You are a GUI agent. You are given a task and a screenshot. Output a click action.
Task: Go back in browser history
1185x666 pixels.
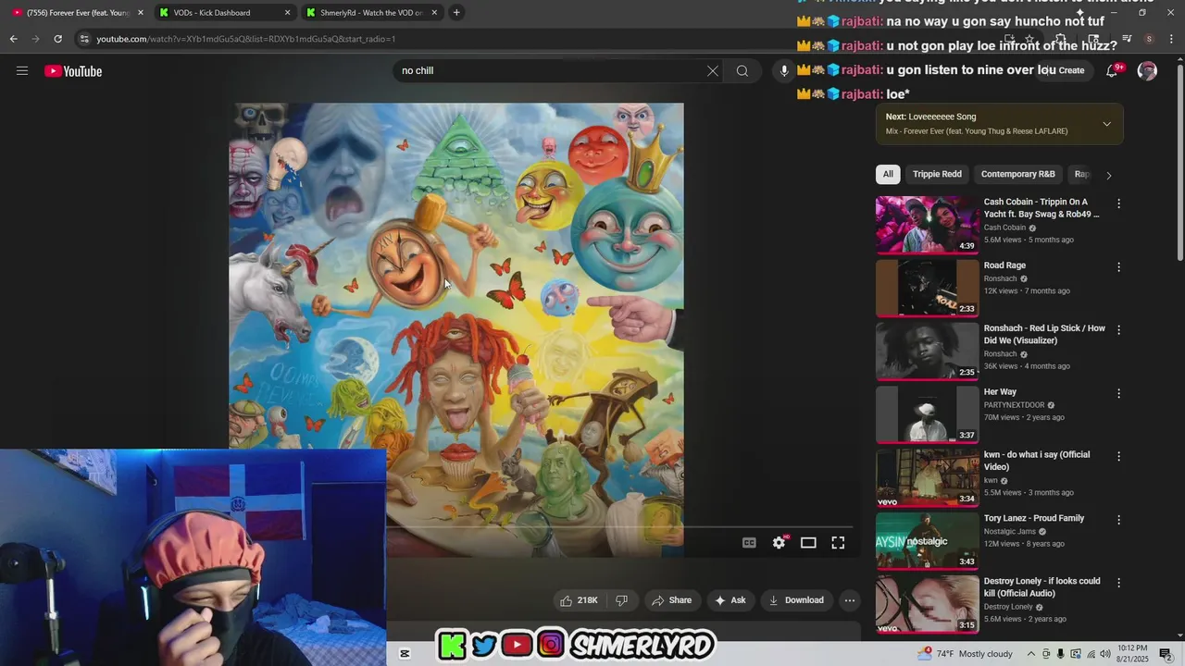tap(13, 39)
